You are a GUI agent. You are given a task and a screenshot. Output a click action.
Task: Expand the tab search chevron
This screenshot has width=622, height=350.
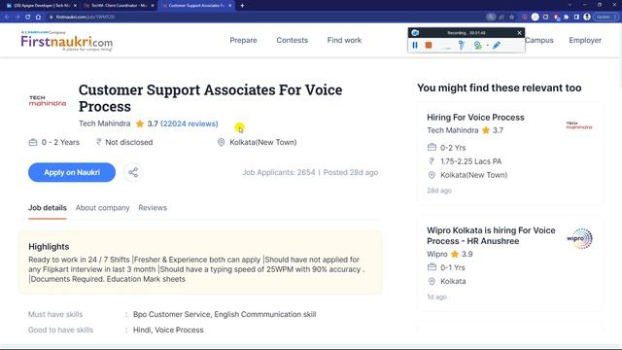point(570,5)
